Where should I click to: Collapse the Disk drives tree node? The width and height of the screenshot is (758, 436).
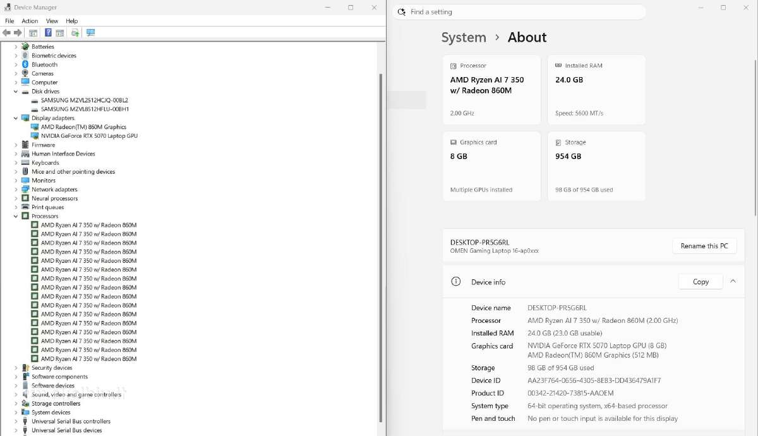pos(16,92)
